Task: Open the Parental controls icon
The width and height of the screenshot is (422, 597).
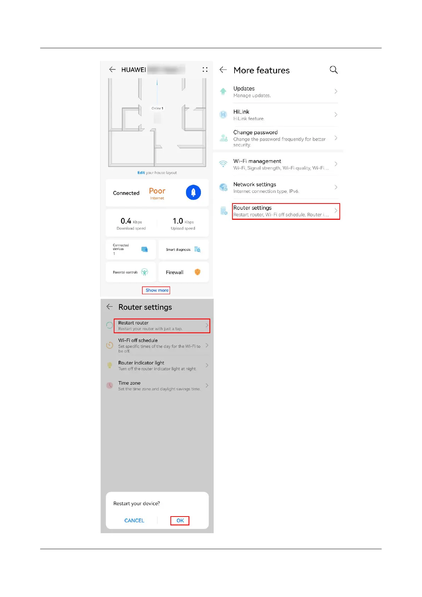Action: click(x=145, y=272)
